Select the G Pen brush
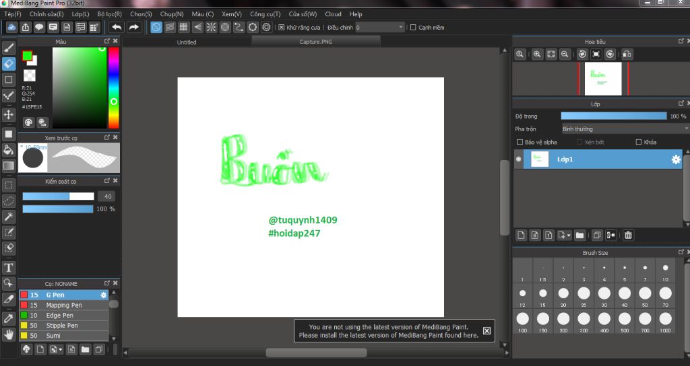Image resolution: width=690 pixels, height=366 pixels. (x=64, y=295)
